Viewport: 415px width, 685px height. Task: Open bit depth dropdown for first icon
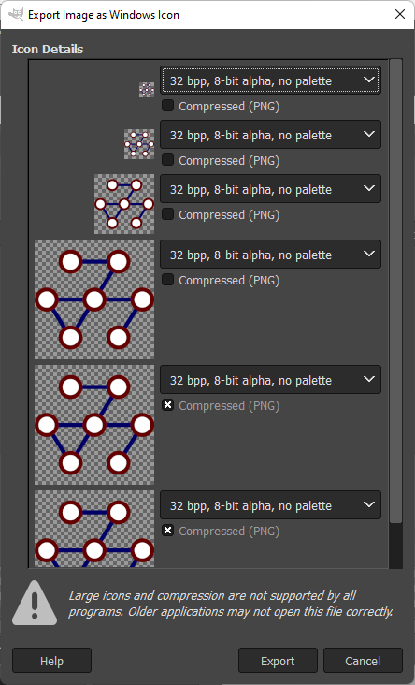[270, 80]
